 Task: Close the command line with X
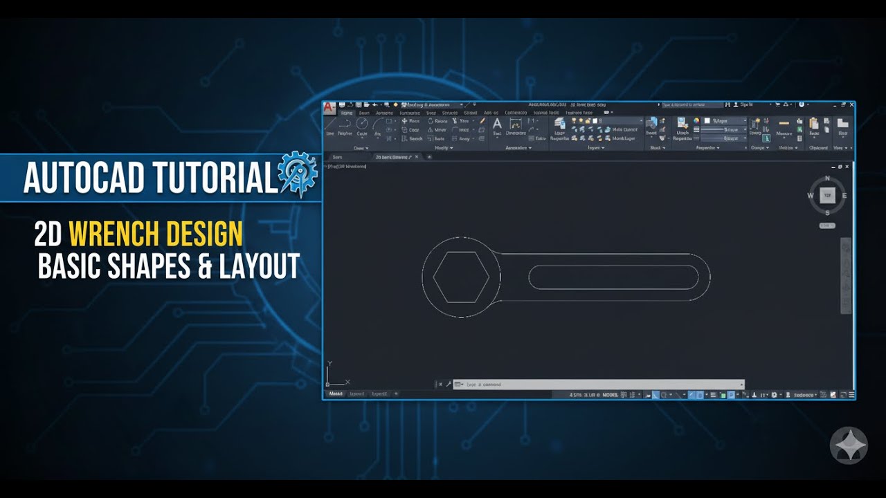pyautogui.click(x=440, y=384)
